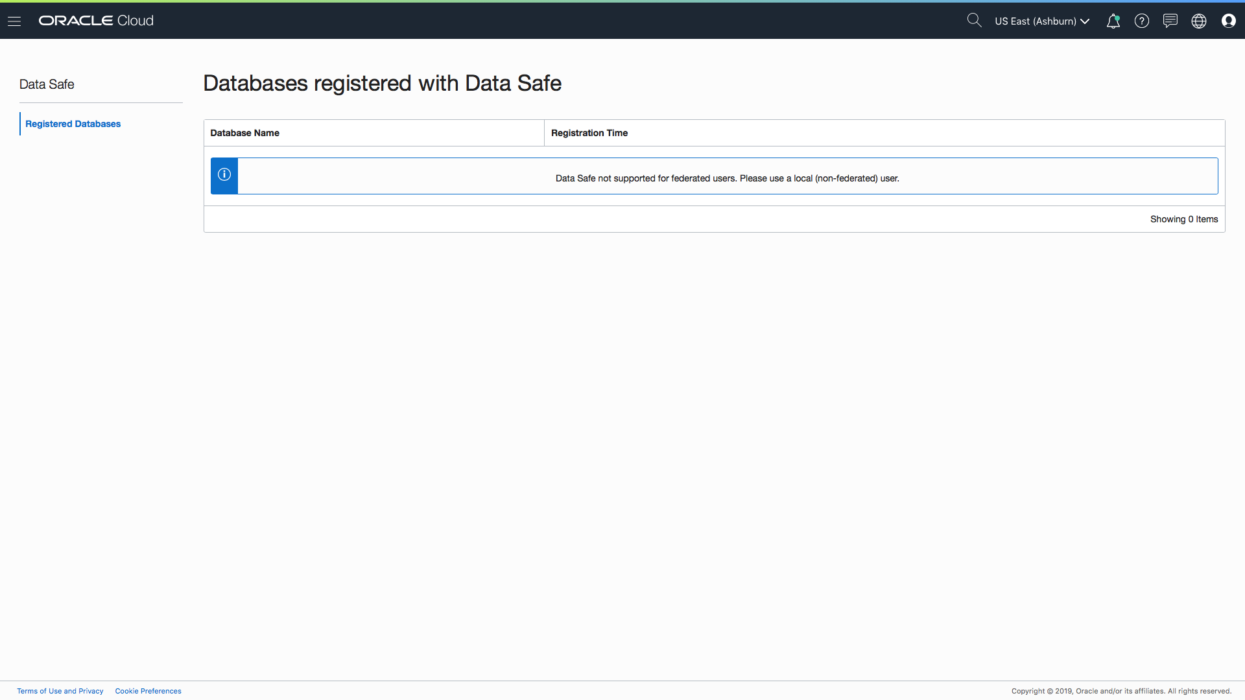Open the language globe icon
The width and height of the screenshot is (1245, 700).
point(1199,21)
